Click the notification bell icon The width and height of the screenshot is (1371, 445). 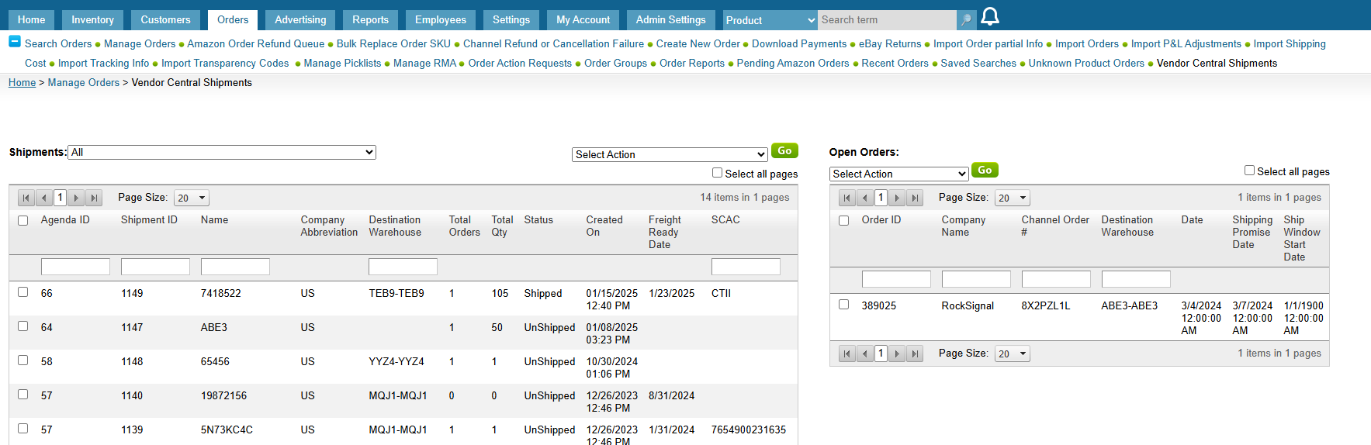click(990, 17)
